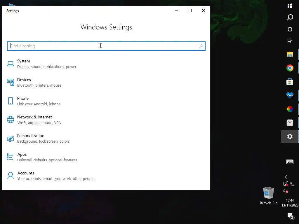Click the tray icon with red dot
Image resolution: width=299 pixels, height=224 pixels.
(286, 184)
